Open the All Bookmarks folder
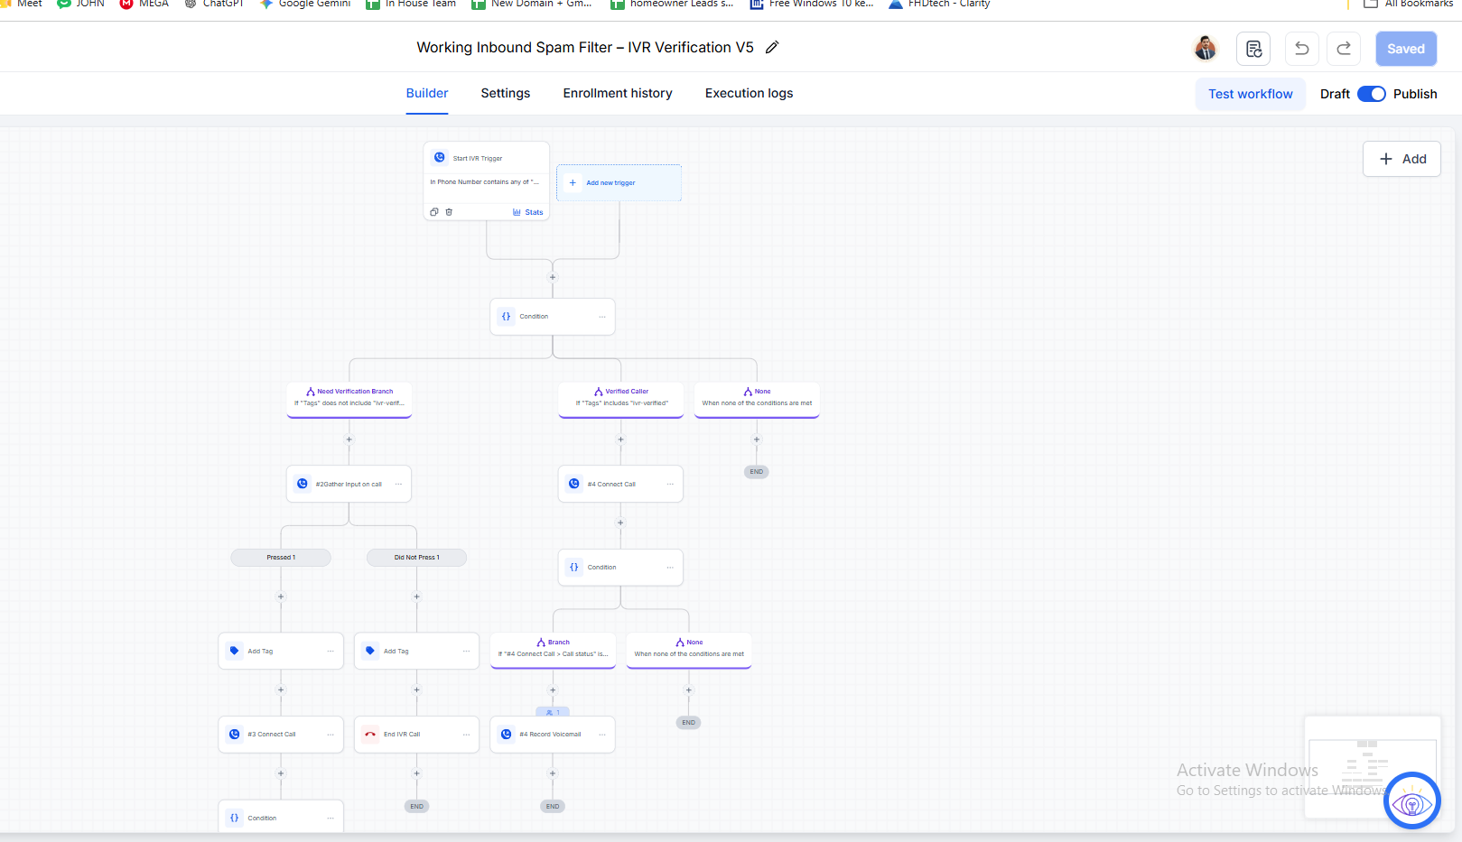The image size is (1462, 842). point(1408,5)
